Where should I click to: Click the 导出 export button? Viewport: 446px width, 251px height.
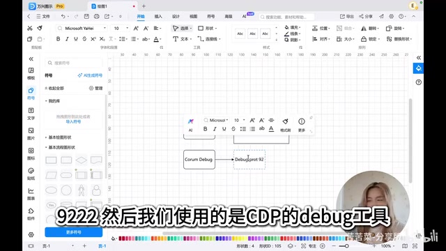[x=347, y=17]
